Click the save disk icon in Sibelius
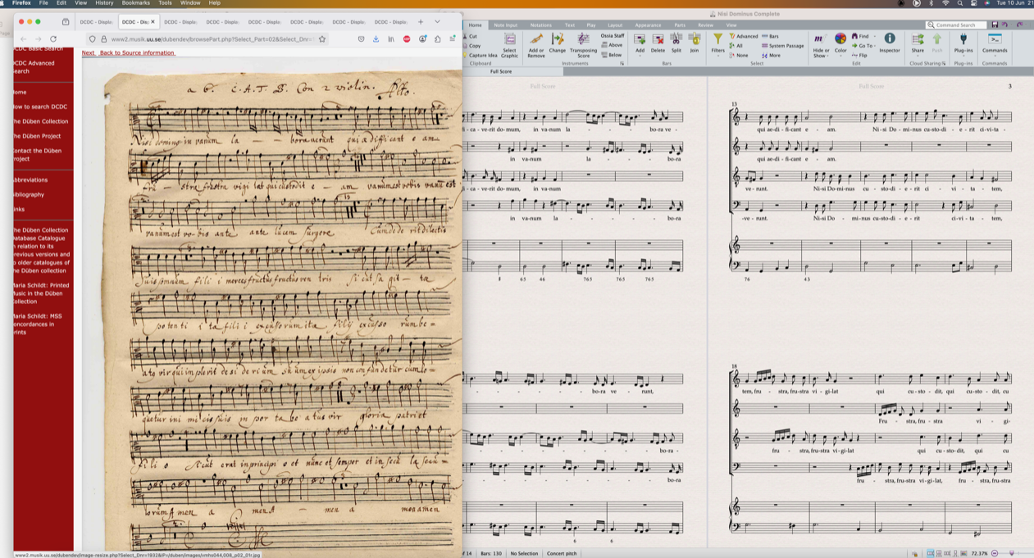Viewport: 1034px width, 558px height. click(995, 25)
